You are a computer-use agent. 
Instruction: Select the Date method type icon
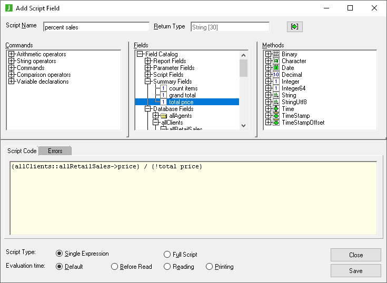pos(276,68)
